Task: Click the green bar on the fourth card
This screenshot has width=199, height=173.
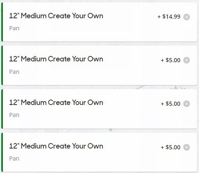Action: click(2, 152)
